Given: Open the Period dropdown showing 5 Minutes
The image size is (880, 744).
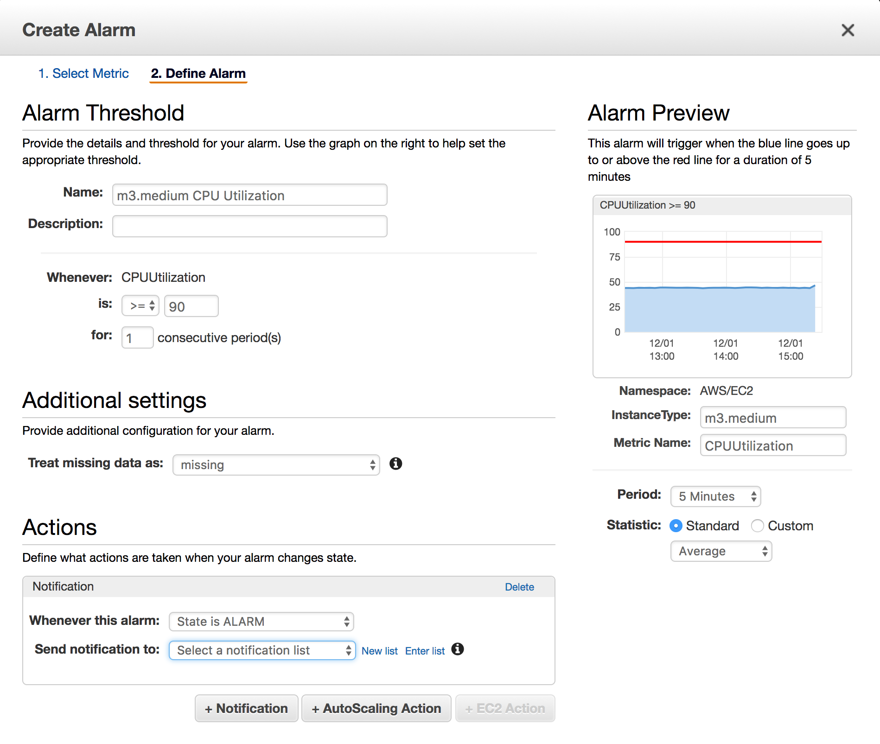Looking at the screenshot, I should click(x=715, y=496).
